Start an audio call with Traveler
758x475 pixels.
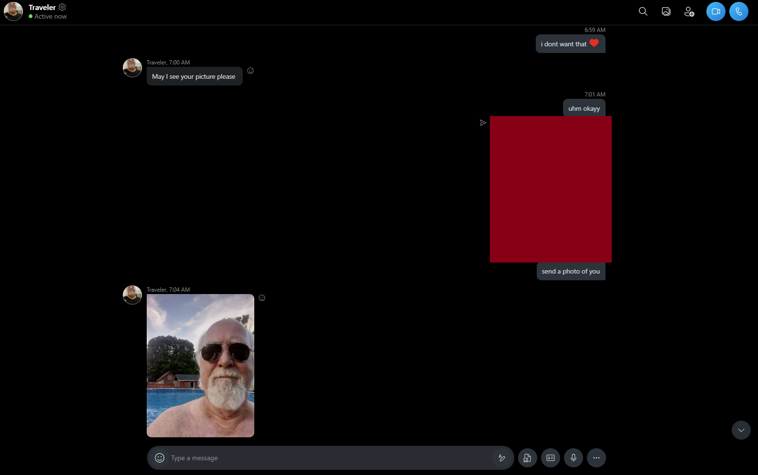(x=738, y=11)
